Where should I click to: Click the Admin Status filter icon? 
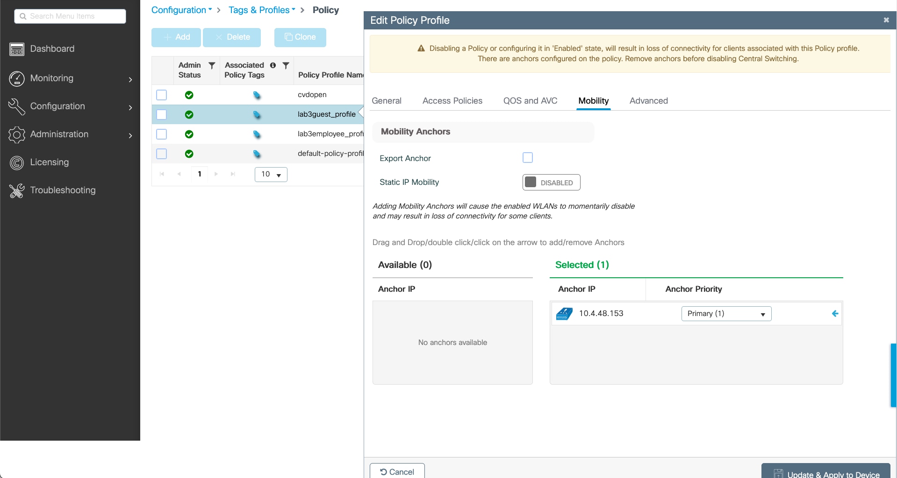tap(212, 65)
